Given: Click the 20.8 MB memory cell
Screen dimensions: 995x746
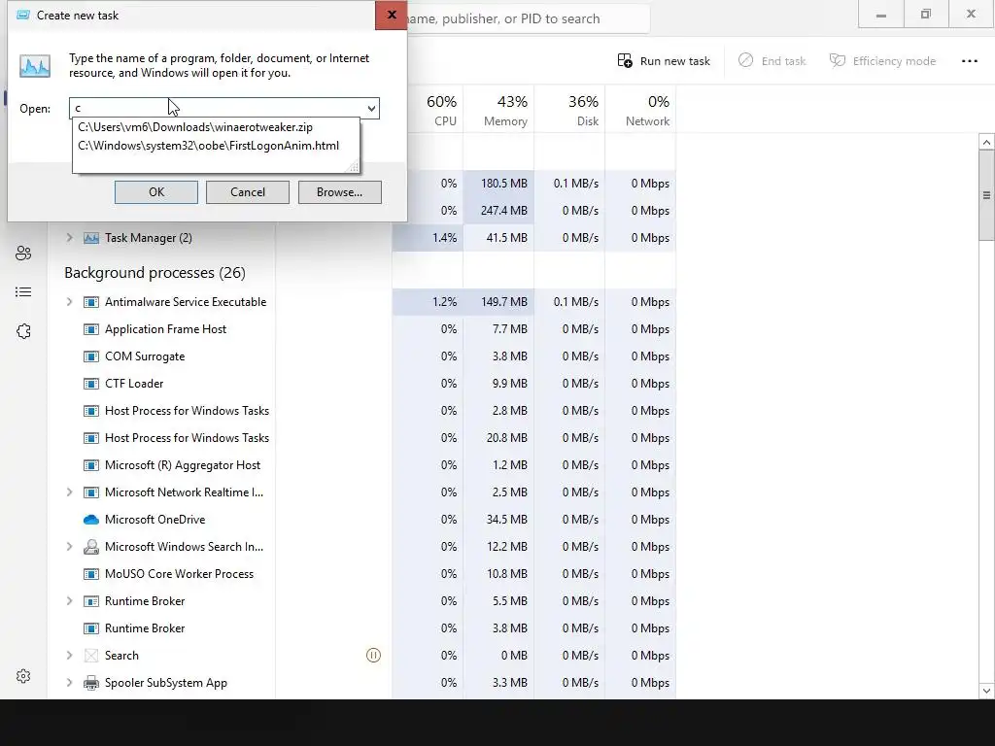Looking at the screenshot, I should coord(498,438).
